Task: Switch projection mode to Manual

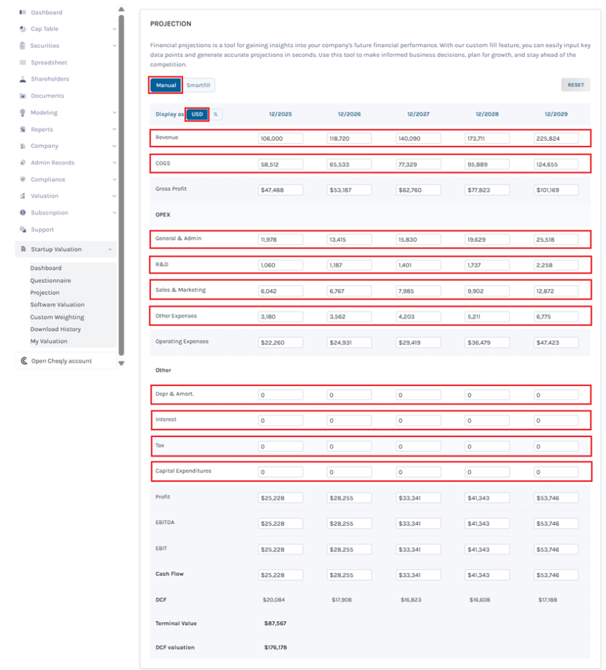Action: [165, 85]
